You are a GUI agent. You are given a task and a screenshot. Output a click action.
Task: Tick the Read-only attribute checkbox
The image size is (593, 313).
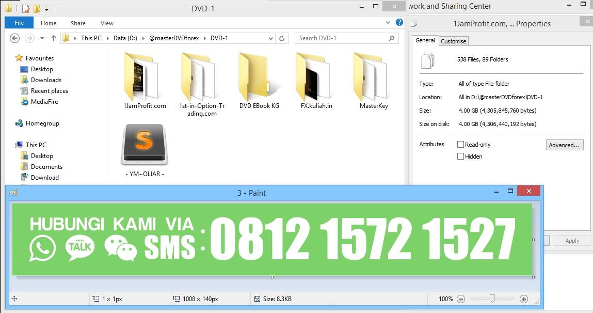click(461, 144)
